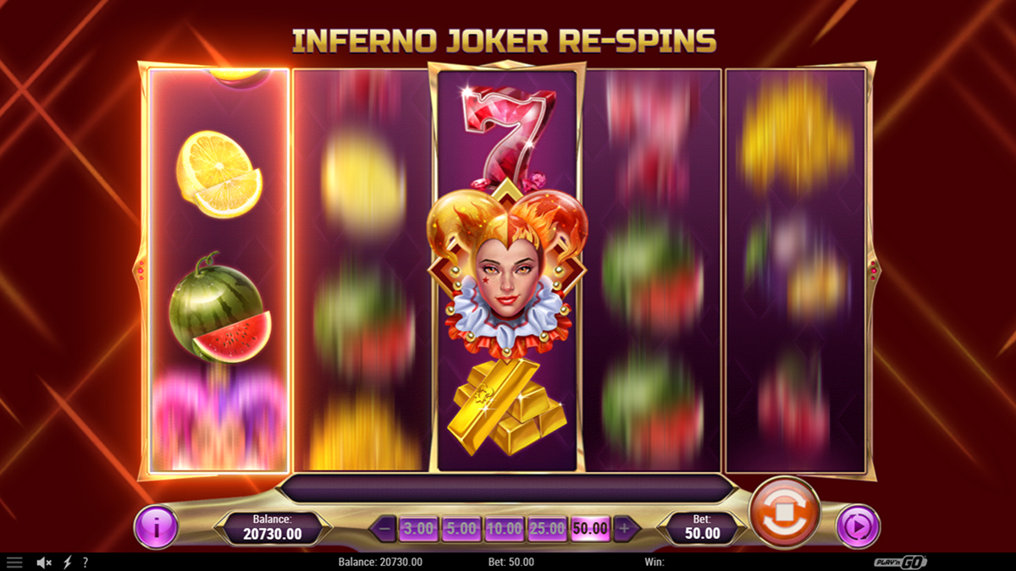The image size is (1016, 571).
Task: Select the 50.00 bet value
Action: click(590, 529)
